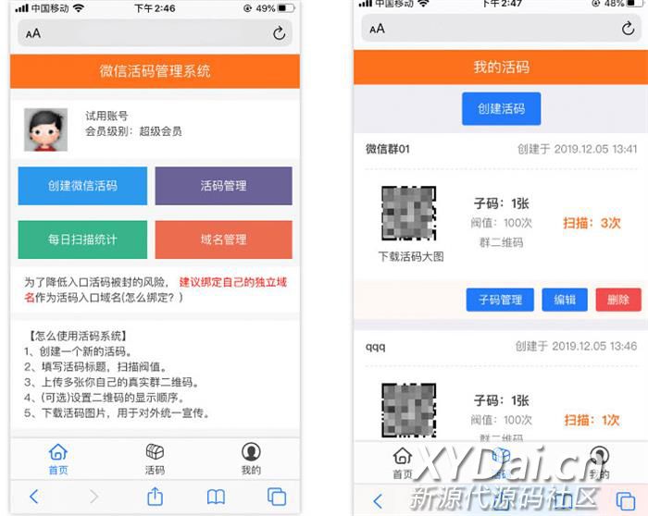Open 子码管理 for 微信群01
This screenshot has width=648, height=516.
tap(500, 300)
